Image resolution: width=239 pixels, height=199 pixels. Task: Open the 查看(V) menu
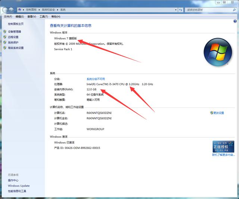[x=32, y=16]
